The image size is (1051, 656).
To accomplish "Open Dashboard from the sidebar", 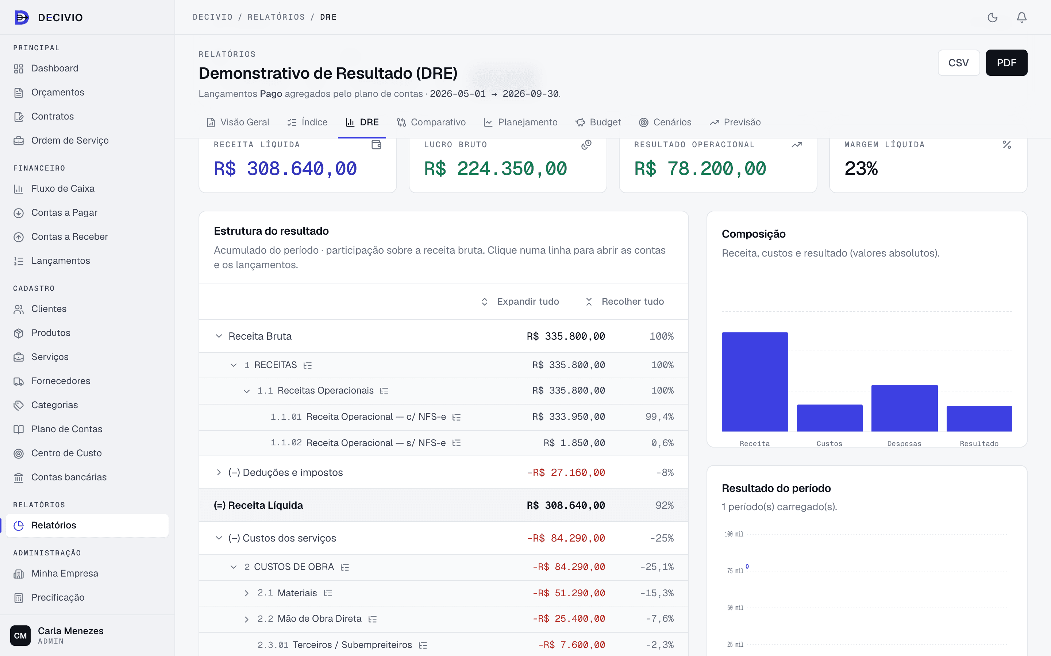I will (x=87, y=69).
